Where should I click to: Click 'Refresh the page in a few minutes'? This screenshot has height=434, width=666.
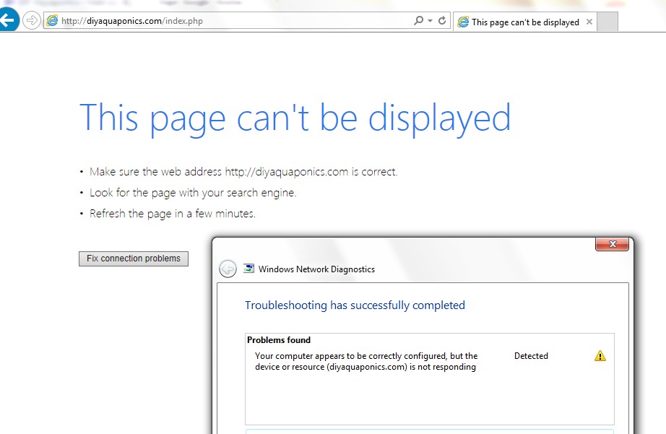pos(173,214)
